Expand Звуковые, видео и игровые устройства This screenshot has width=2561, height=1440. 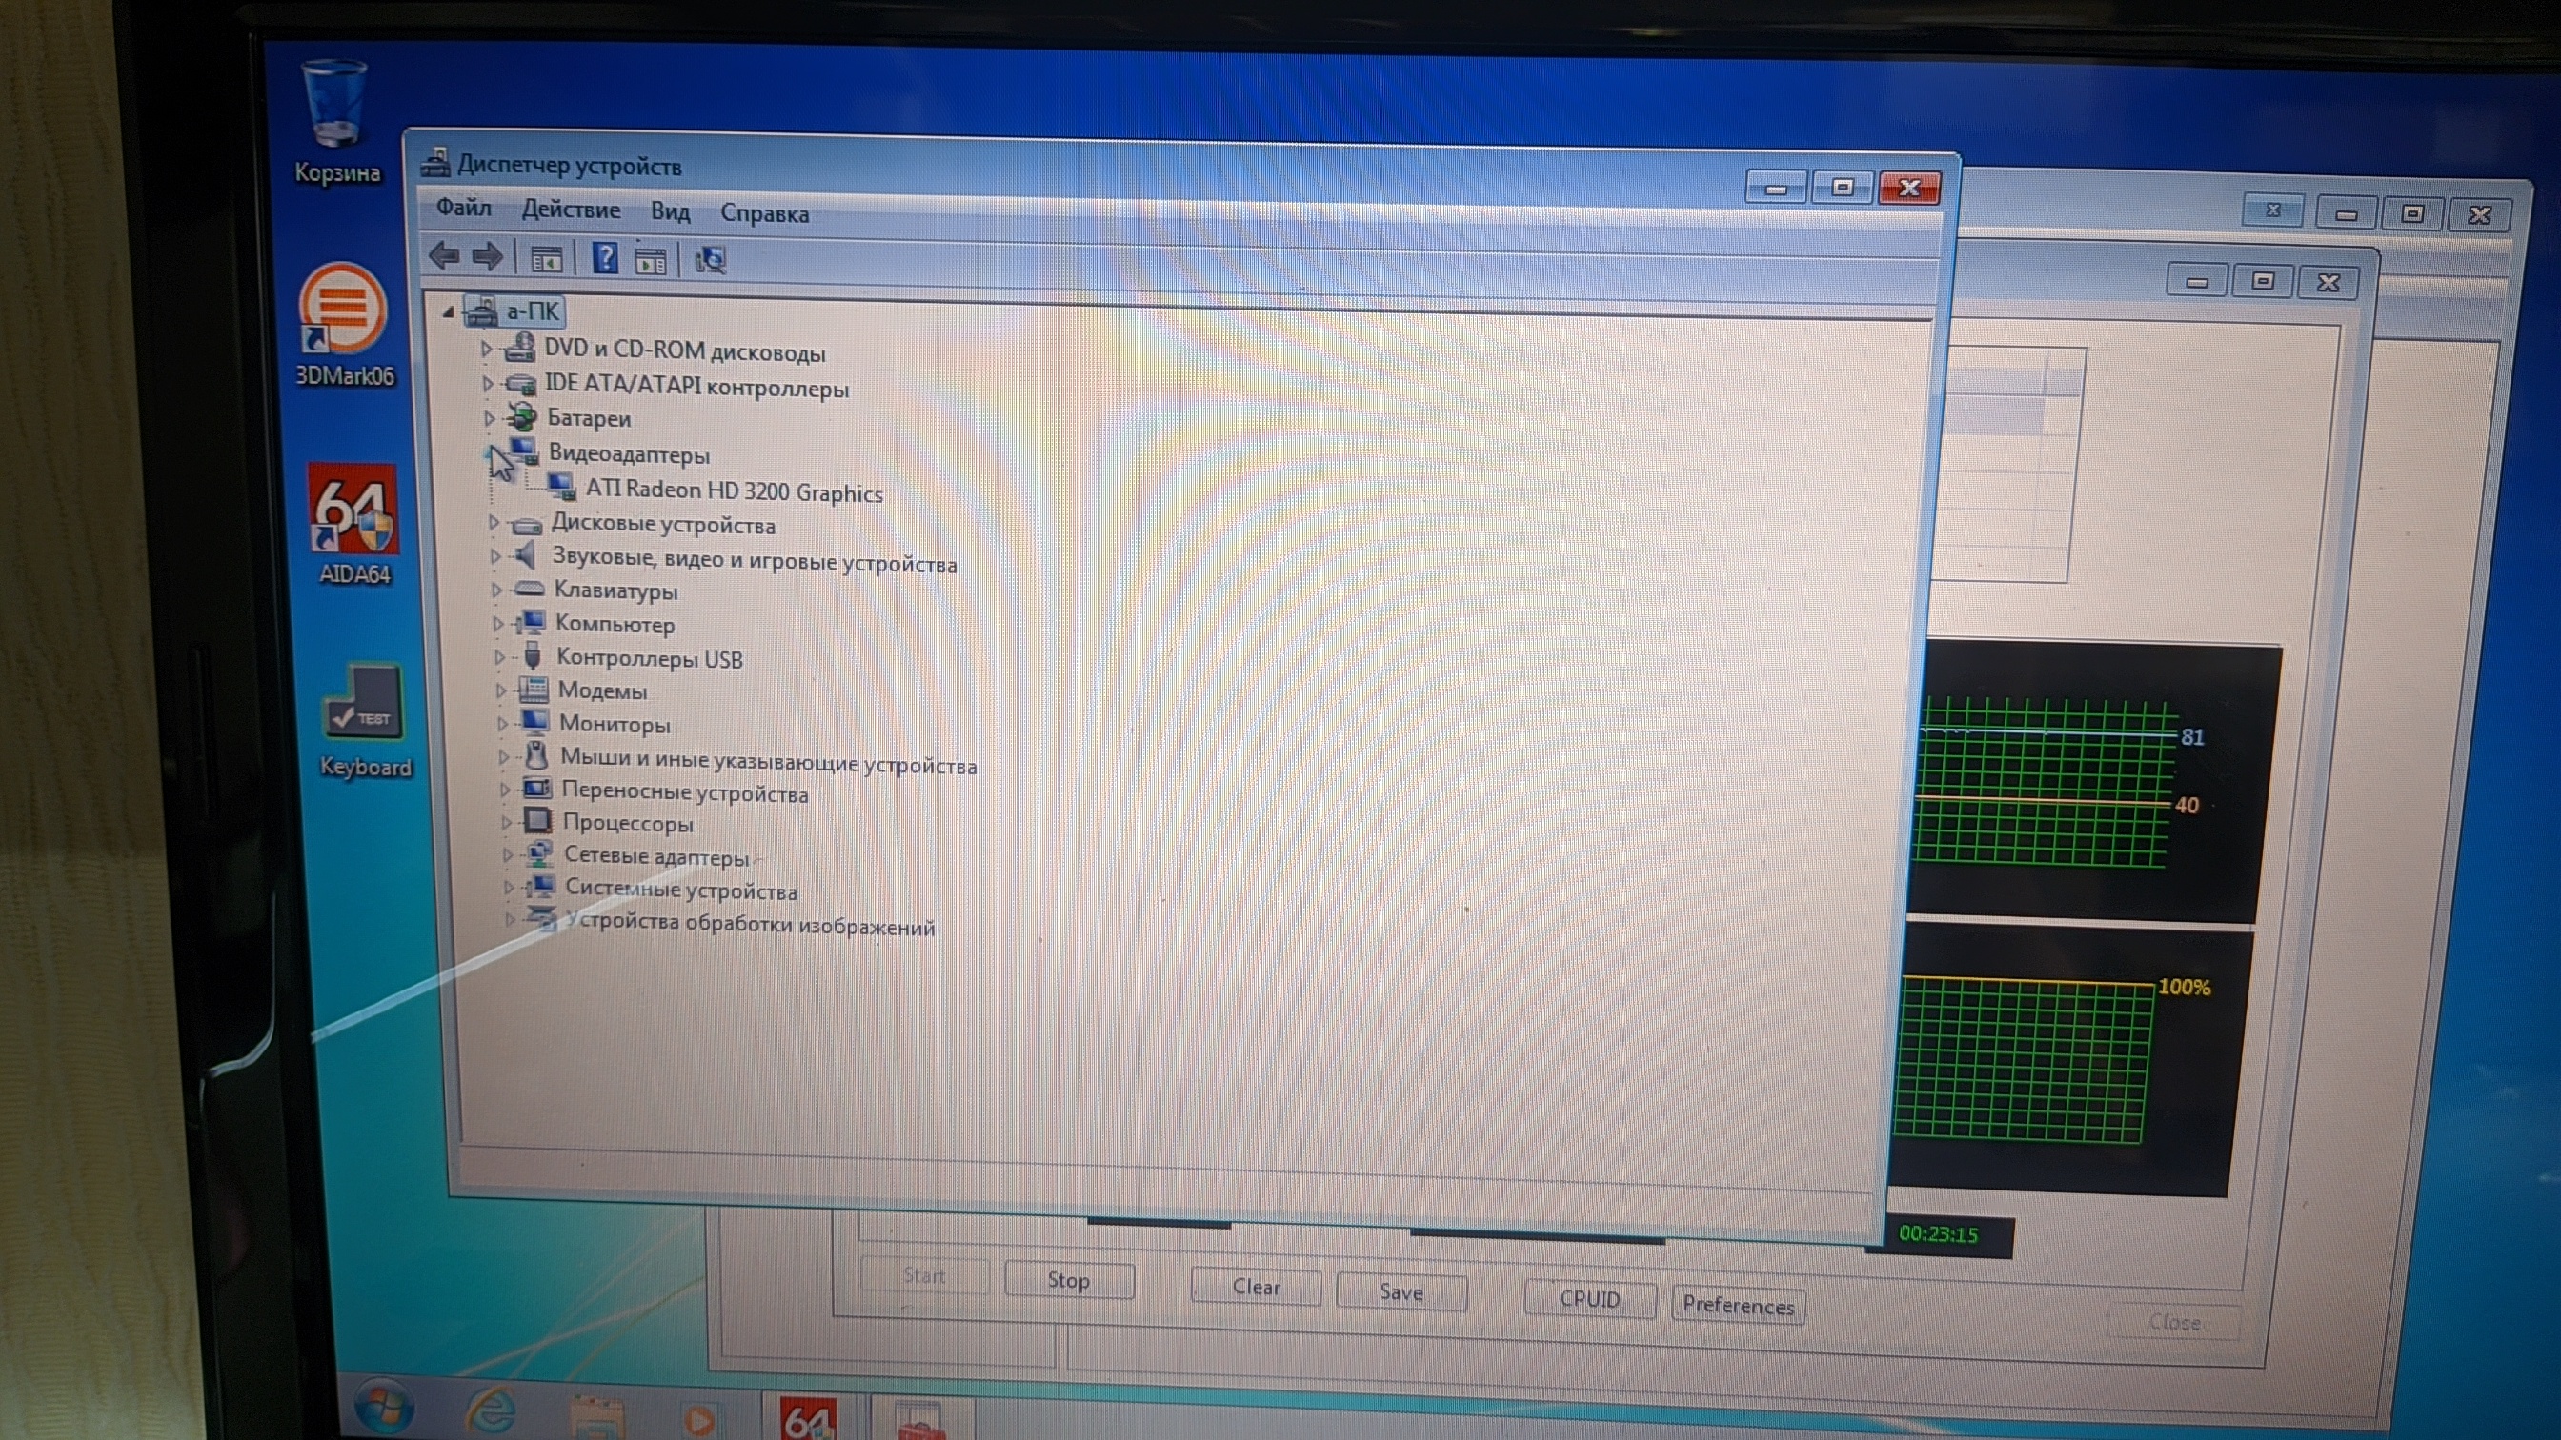[x=495, y=555]
